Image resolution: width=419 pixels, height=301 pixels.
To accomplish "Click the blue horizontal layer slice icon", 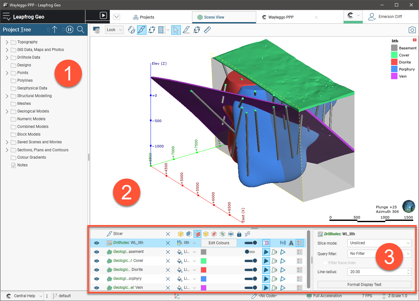I will (231, 234).
